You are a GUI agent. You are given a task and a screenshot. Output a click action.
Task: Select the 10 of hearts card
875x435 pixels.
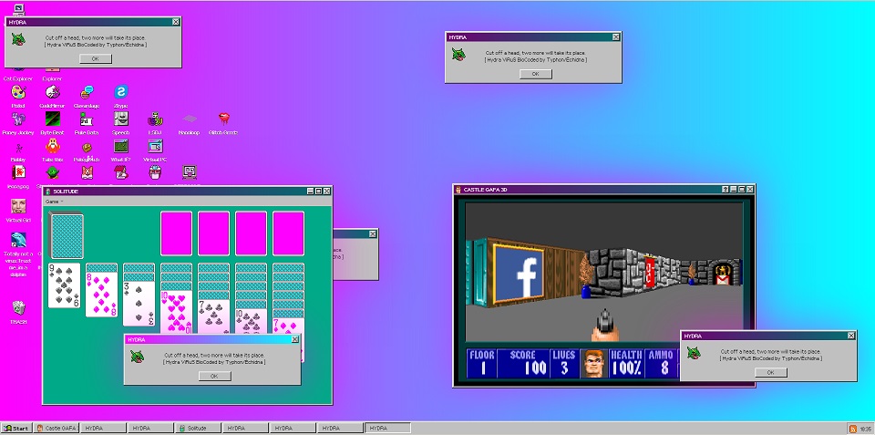pos(176,312)
